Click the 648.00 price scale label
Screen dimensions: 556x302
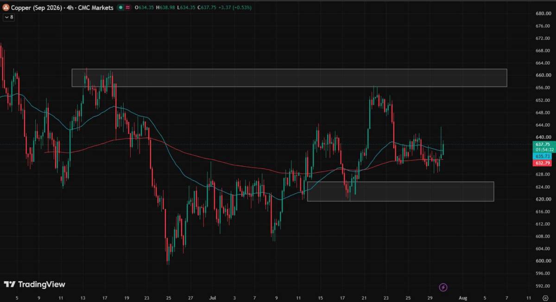pos(542,113)
